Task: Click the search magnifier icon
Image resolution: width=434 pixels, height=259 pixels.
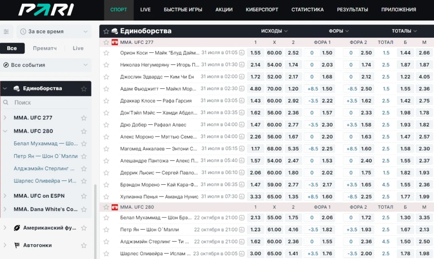Action: click(x=6, y=103)
